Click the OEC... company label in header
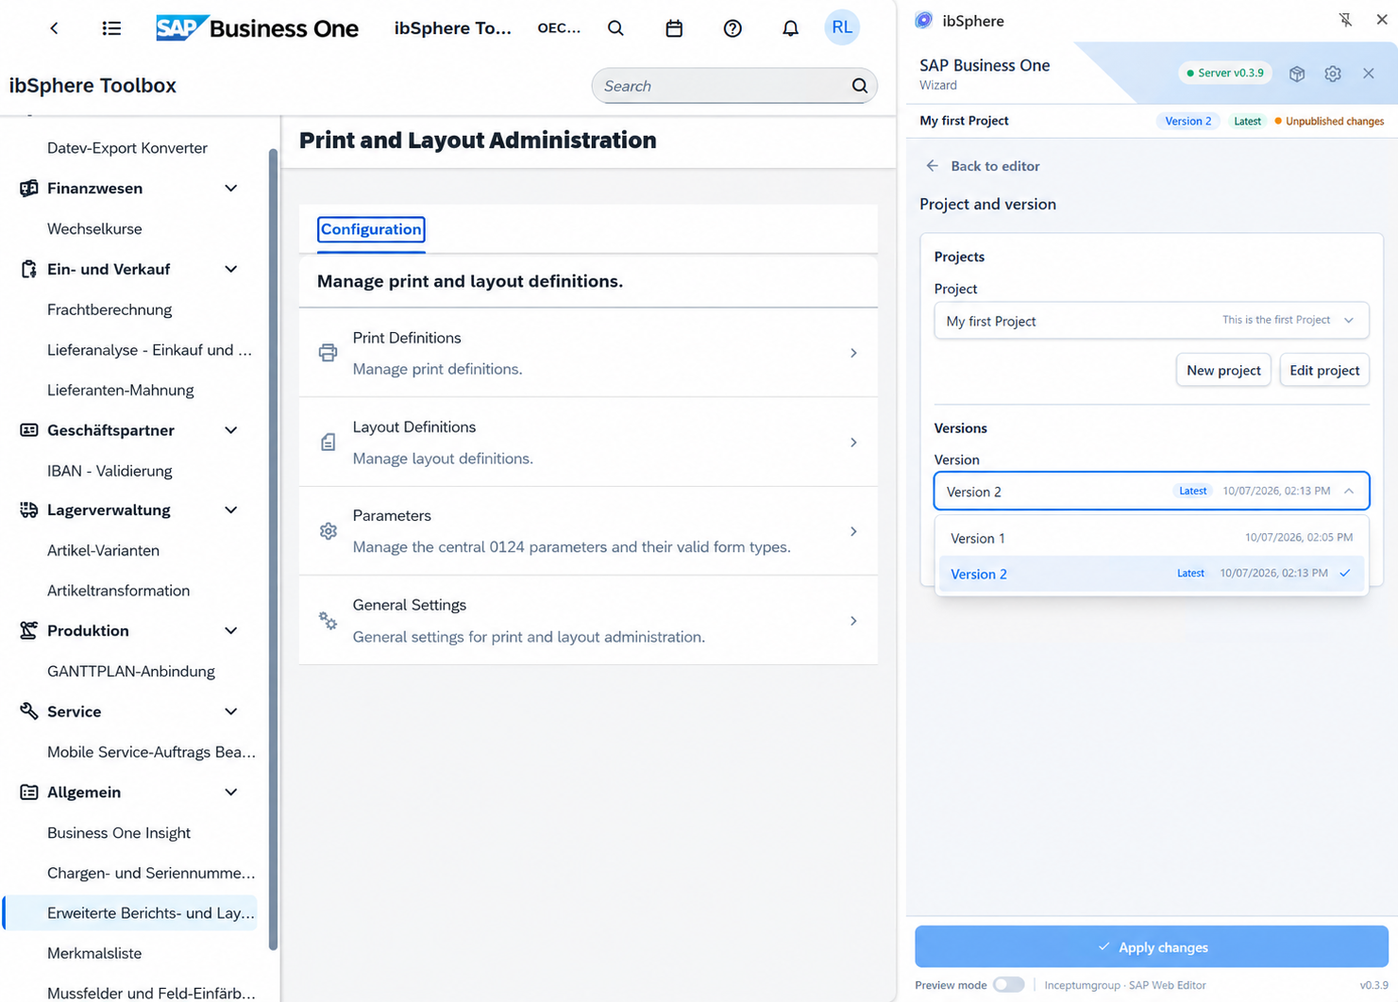The height and width of the screenshot is (1002, 1398). point(559,28)
